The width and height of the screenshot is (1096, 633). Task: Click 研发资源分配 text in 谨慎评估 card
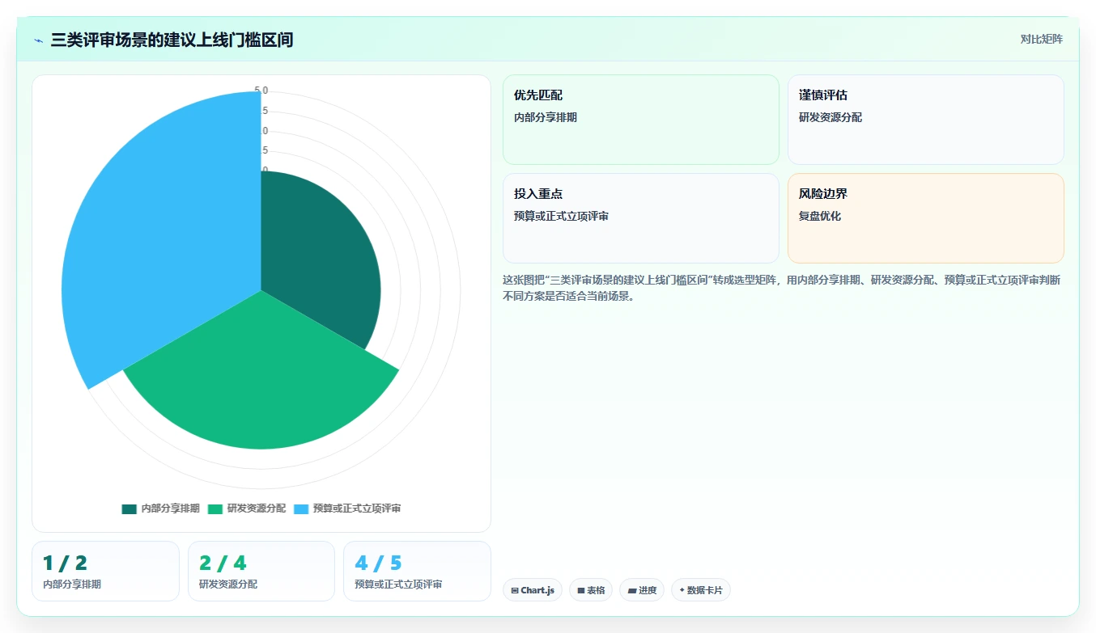tap(830, 118)
